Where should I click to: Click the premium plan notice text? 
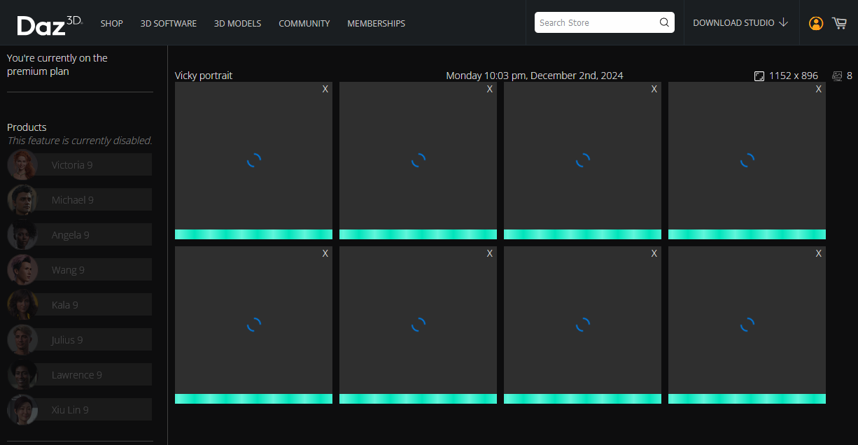coord(57,64)
